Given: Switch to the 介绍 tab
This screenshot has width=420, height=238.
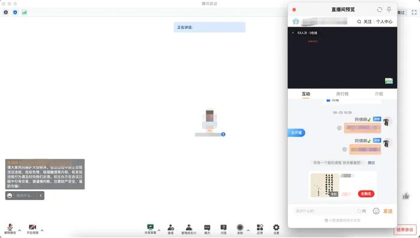Looking at the screenshot, I should [x=379, y=94].
